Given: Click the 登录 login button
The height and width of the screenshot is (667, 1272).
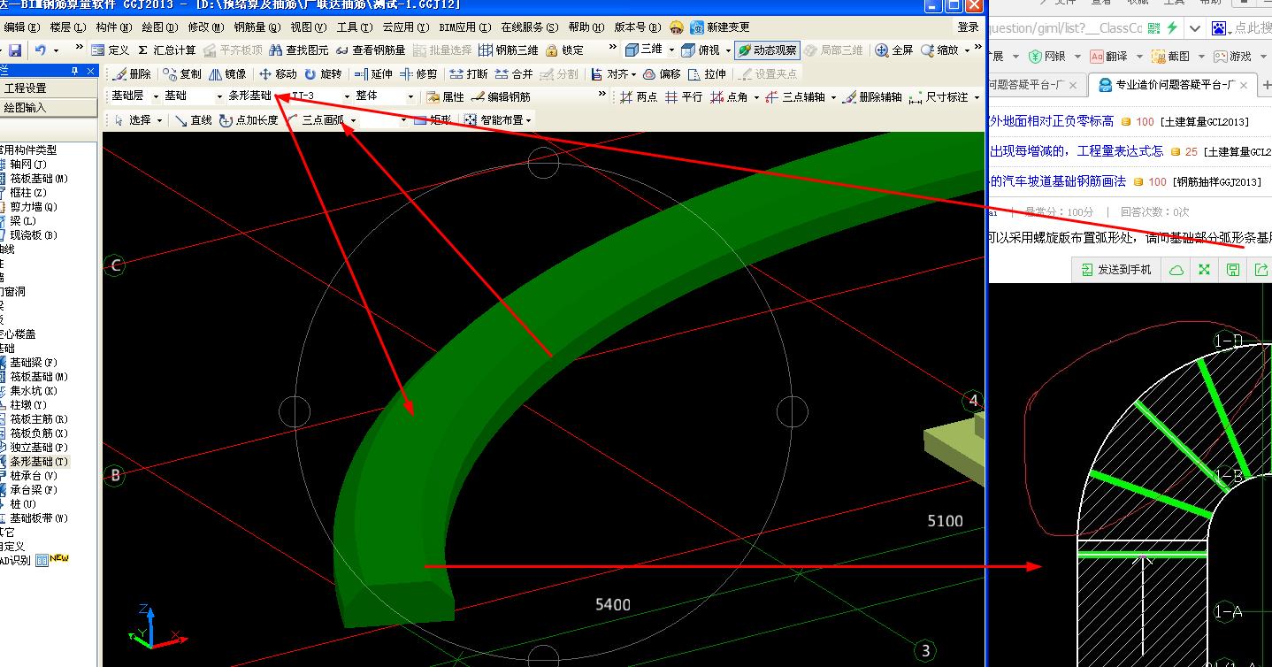Looking at the screenshot, I should [969, 27].
